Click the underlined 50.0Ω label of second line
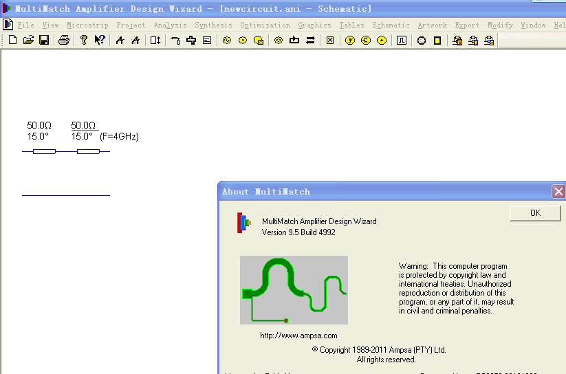This screenshot has width=566, height=374. (83, 125)
